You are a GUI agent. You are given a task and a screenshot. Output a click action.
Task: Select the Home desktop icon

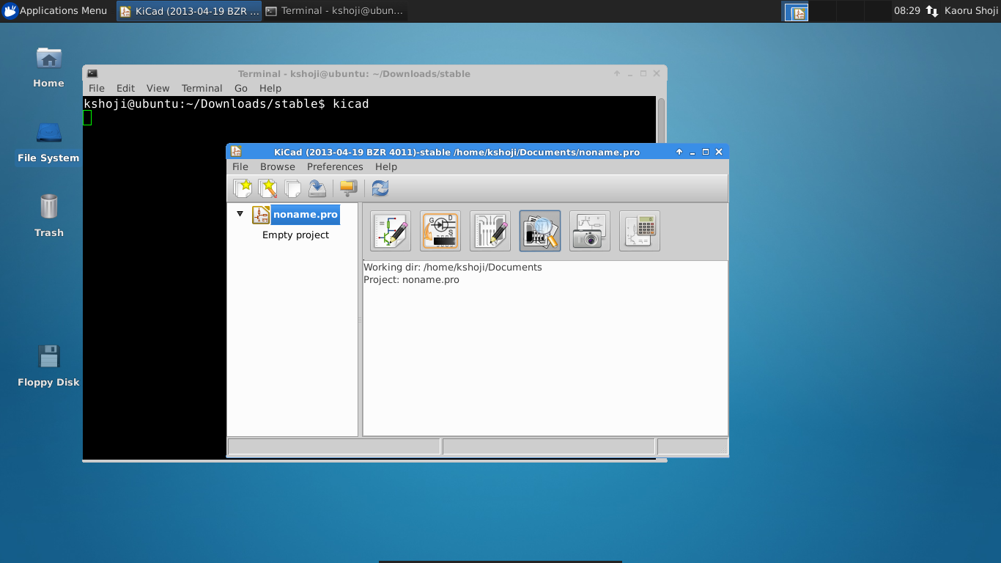[48, 67]
